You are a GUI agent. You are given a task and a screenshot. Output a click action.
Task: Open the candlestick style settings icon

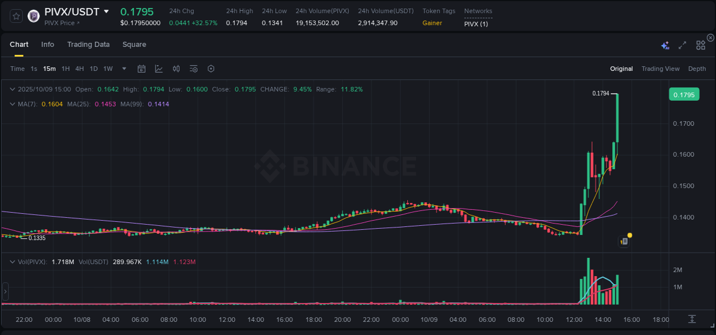[x=176, y=69]
